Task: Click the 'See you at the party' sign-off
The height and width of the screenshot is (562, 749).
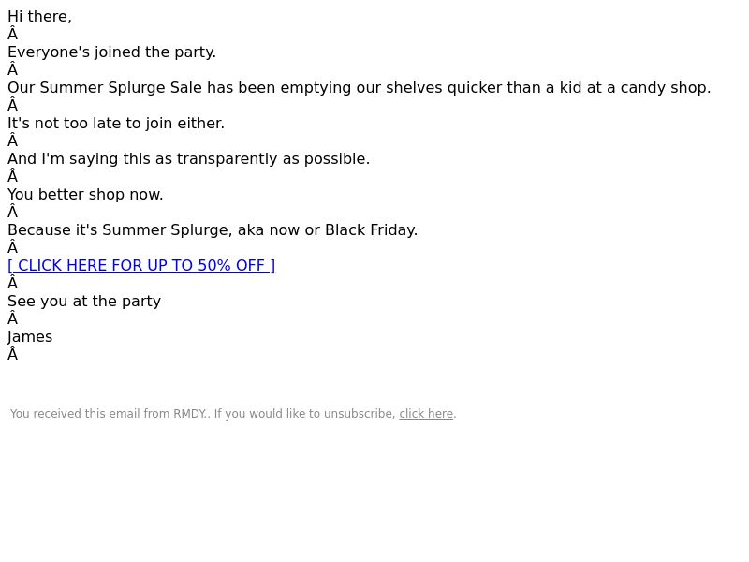Action: tap(84, 301)
